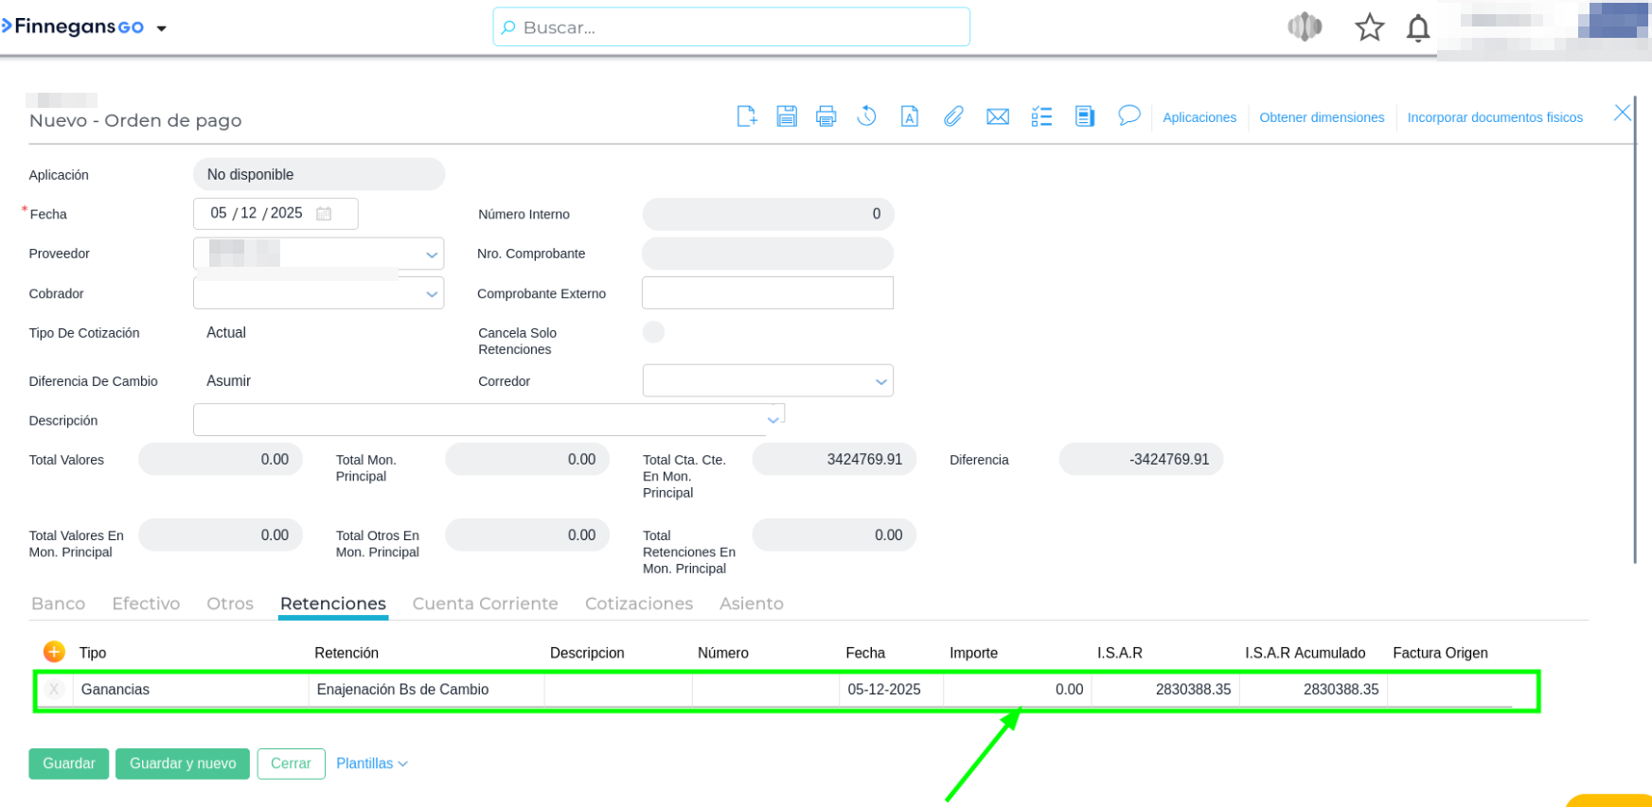Save using the floppy disk icon
This screenshot has height=807, width=1652.
(x=787, y=116)
